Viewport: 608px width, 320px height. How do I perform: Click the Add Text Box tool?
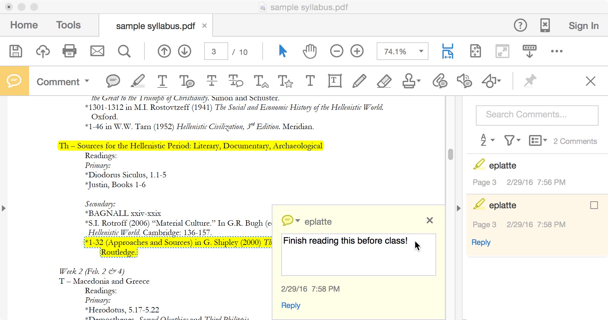pos(335,81)
